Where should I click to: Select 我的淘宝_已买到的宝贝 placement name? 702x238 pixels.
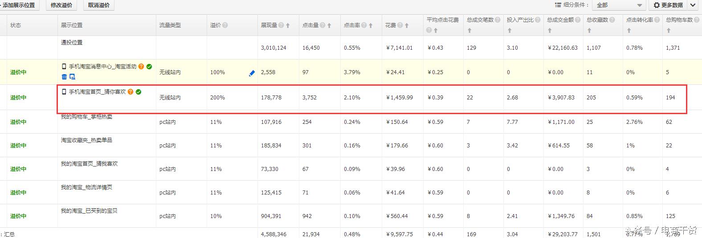(89, 211)
